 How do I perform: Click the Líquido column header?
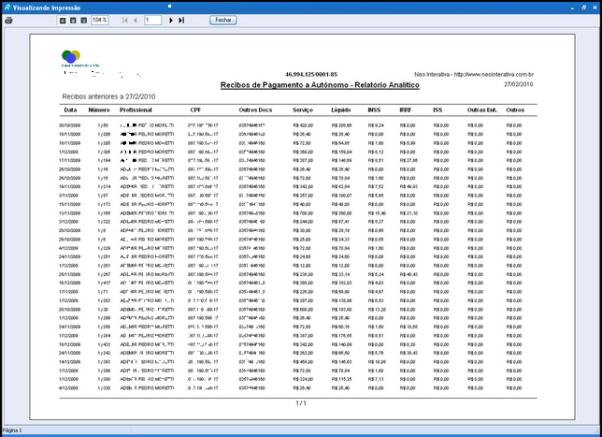341,109
